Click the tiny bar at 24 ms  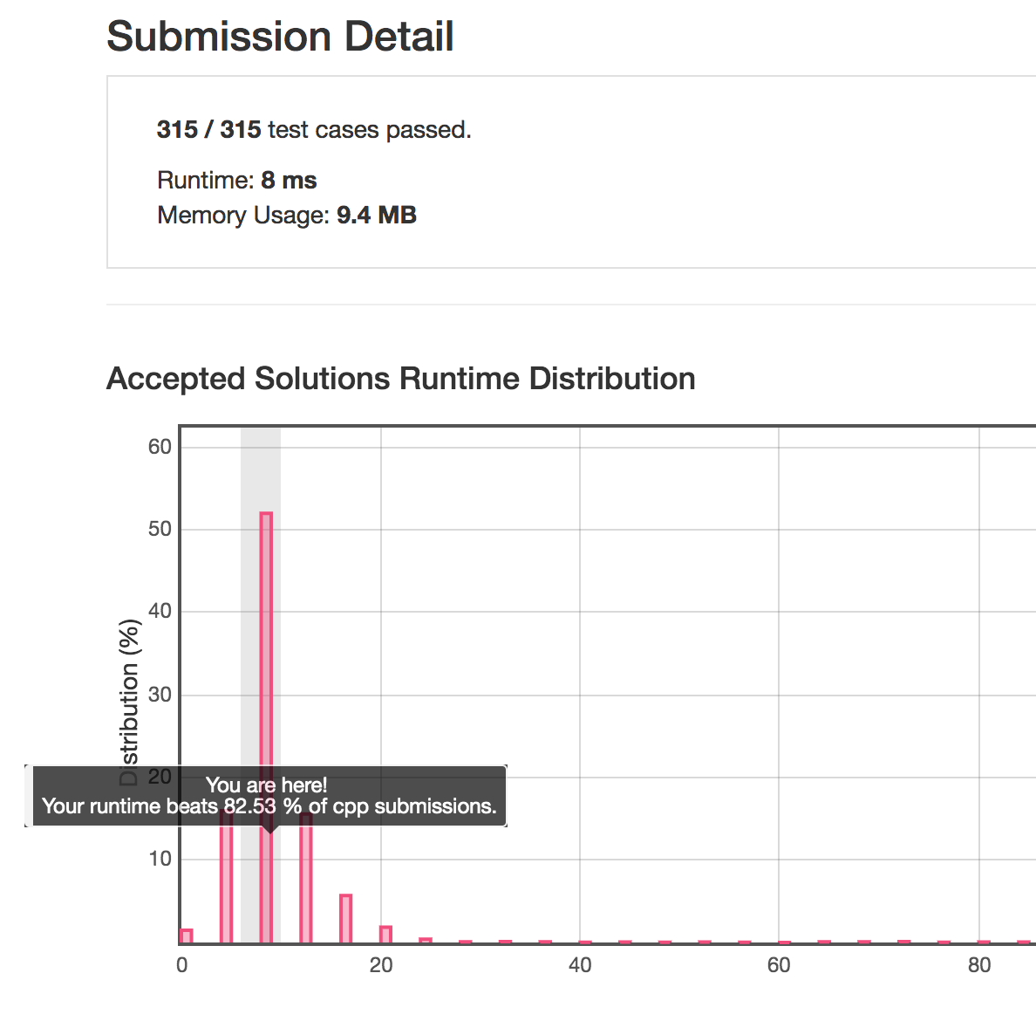[426, 941]
